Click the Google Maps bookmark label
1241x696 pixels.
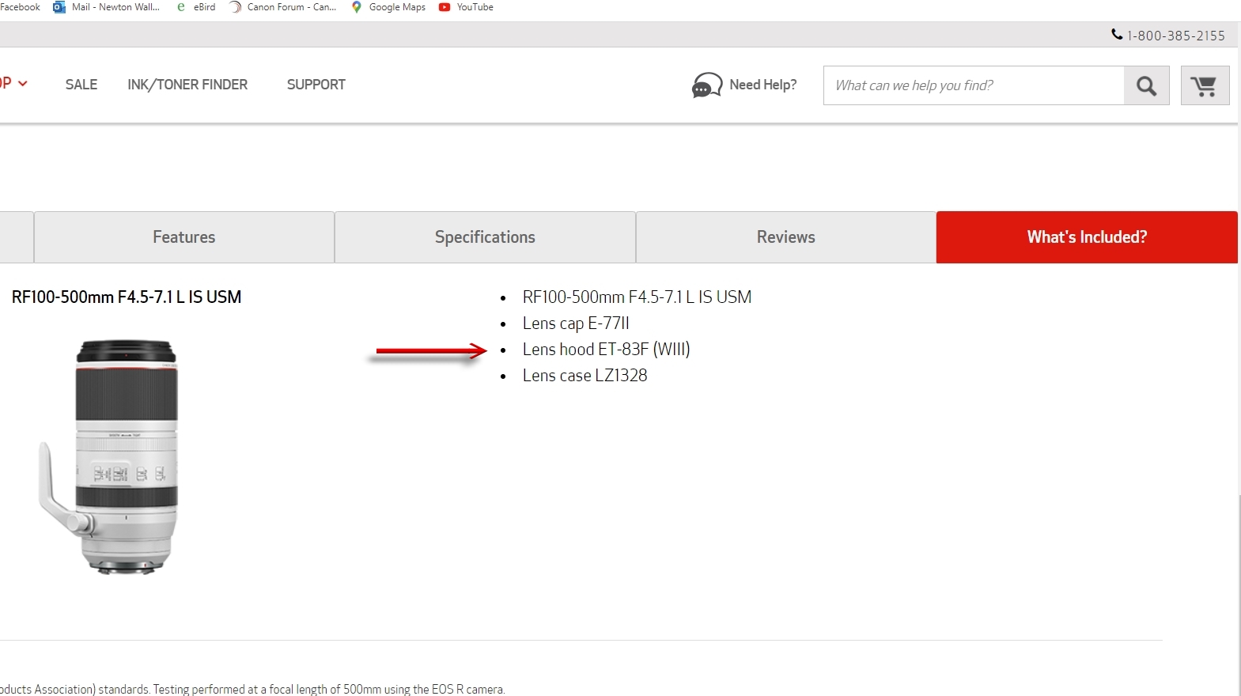tap(397, 7)
